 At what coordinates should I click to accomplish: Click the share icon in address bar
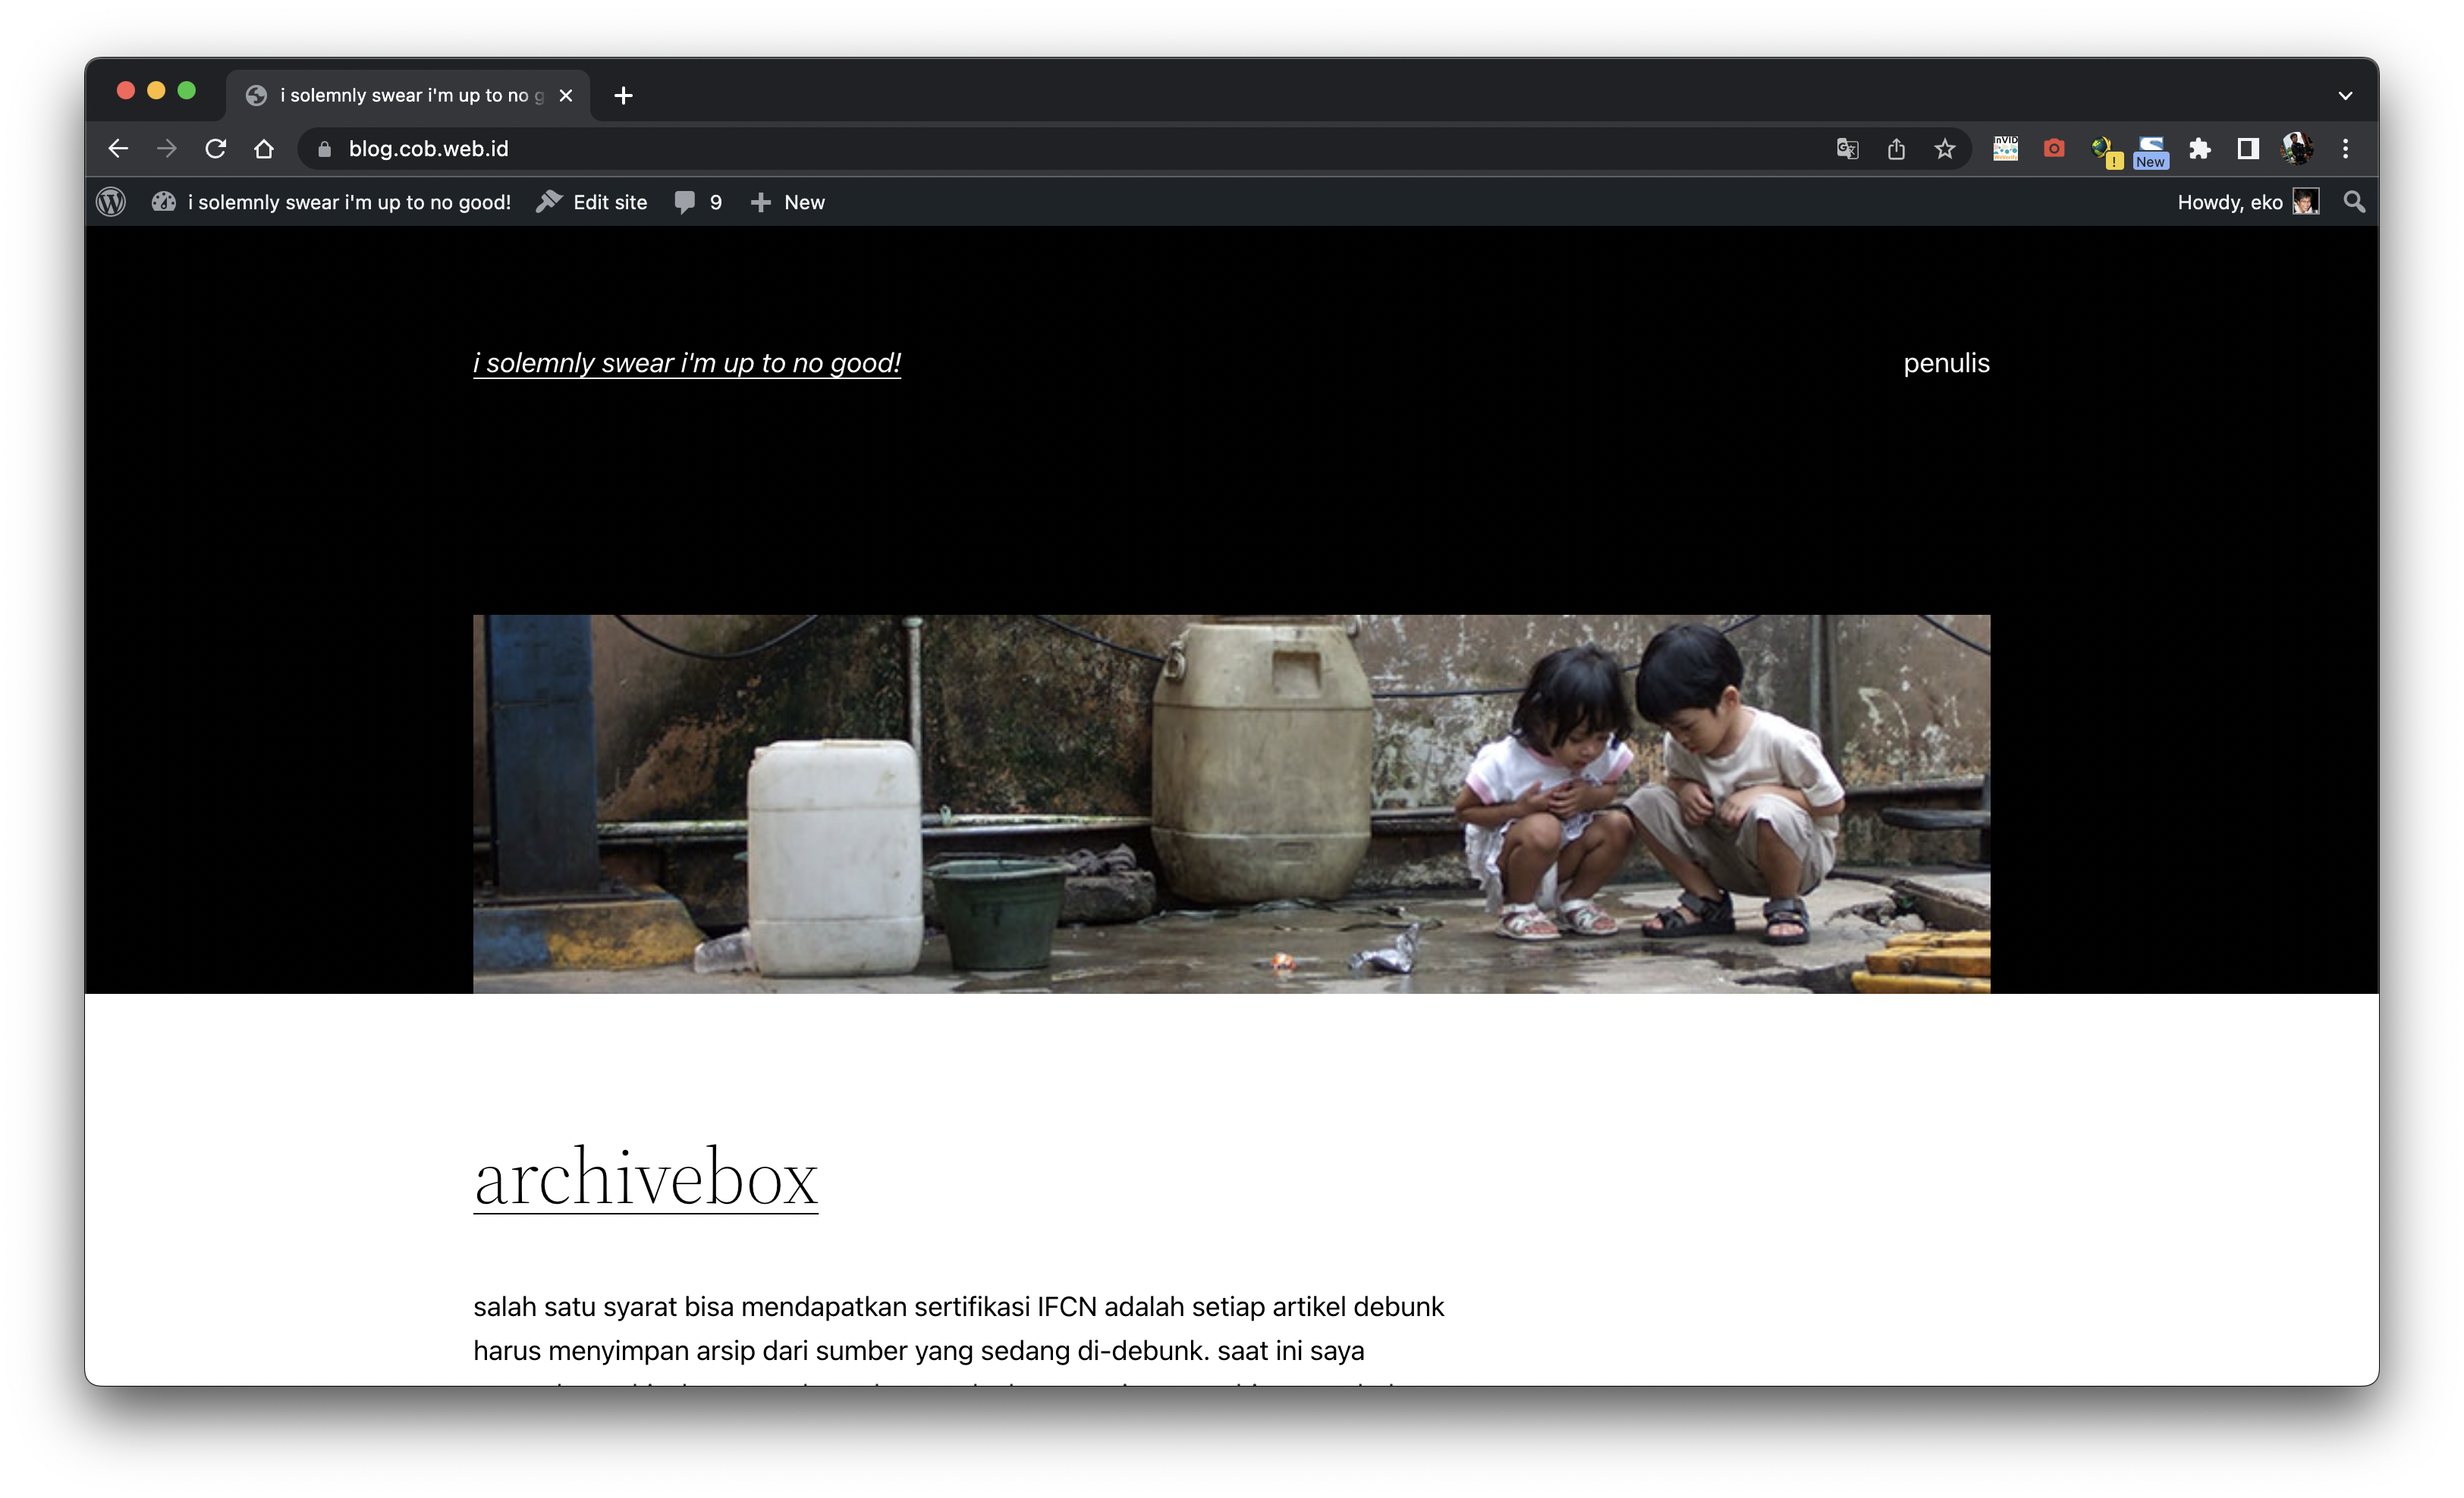pyautogui.click(x=1896, y=149)
